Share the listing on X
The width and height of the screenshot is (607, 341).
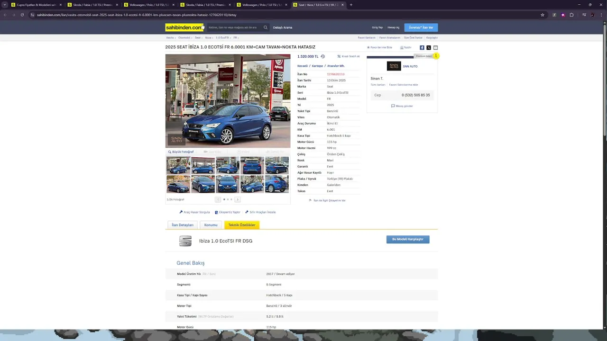[x=429, y=48]
